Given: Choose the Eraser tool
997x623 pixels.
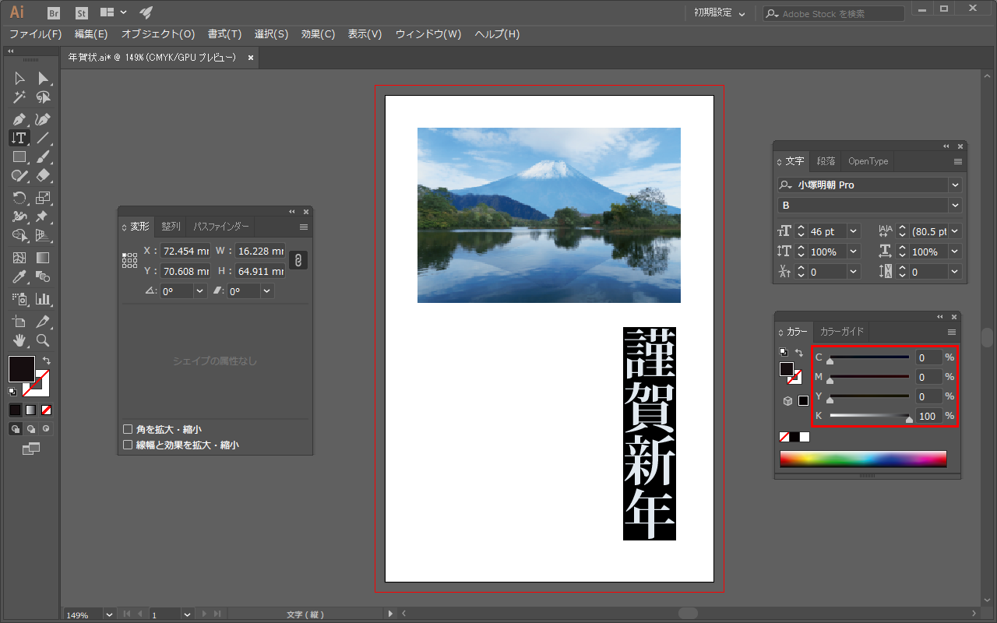Looking at the screenshot, I should (x=44, y=176).
